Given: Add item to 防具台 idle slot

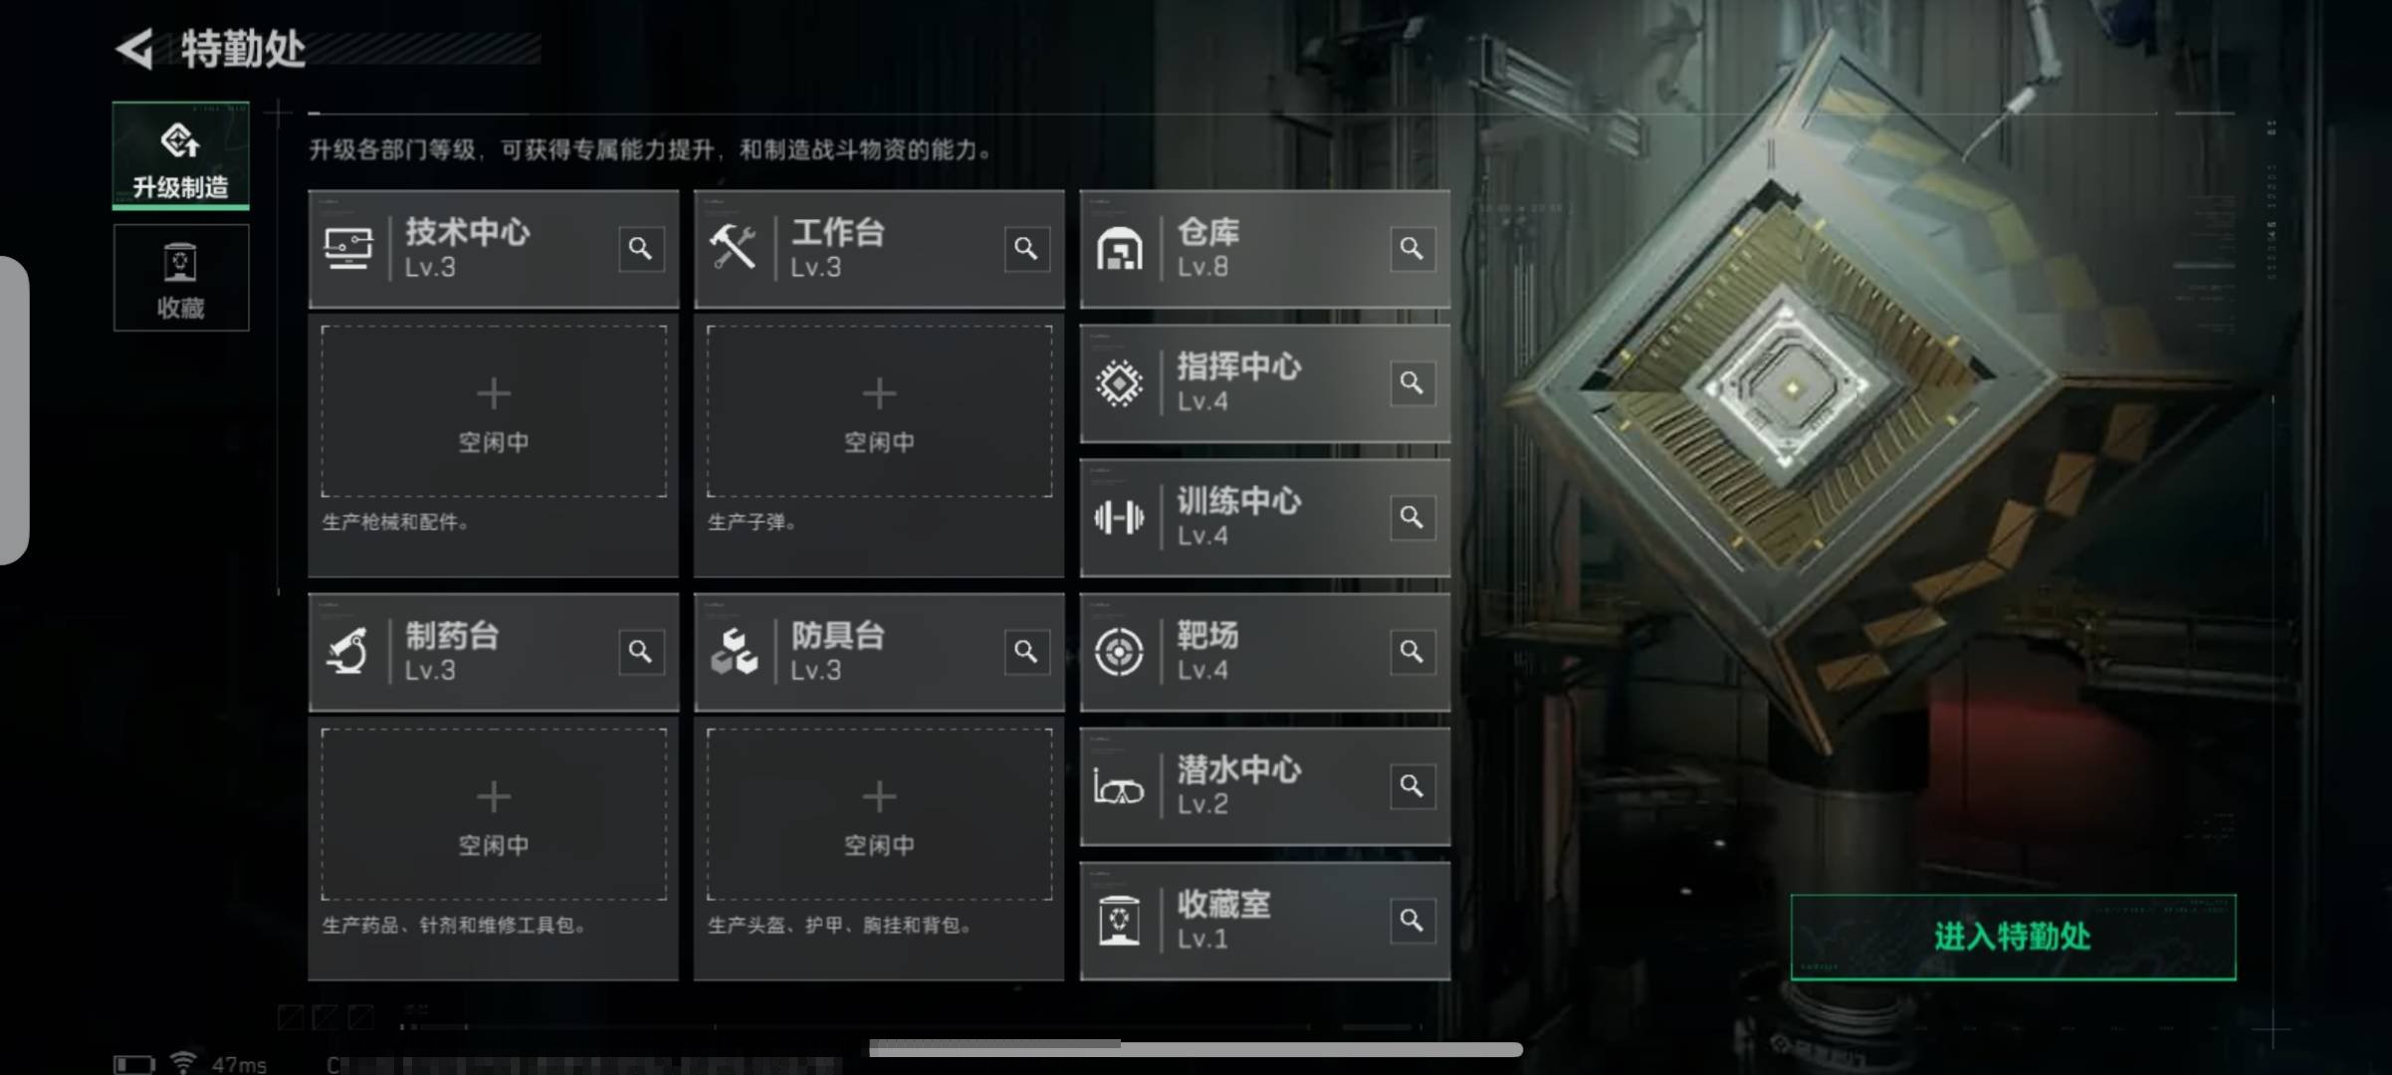Looking at the screenshot, I should coord(879,814).
